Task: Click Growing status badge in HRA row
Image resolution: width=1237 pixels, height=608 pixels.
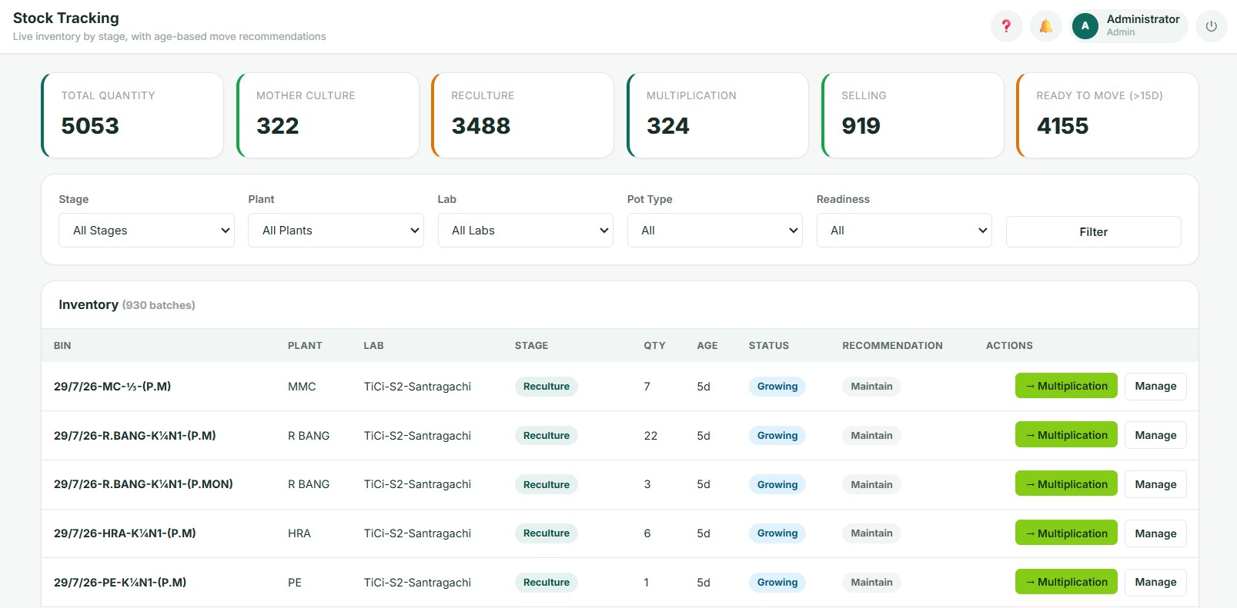Action: click(x=777, y=533)
